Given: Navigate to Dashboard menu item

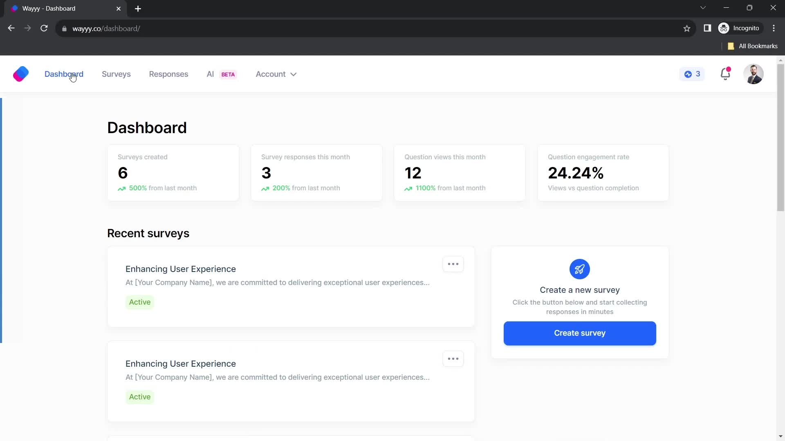Looking at the screenshot, I should click(64, 74).
